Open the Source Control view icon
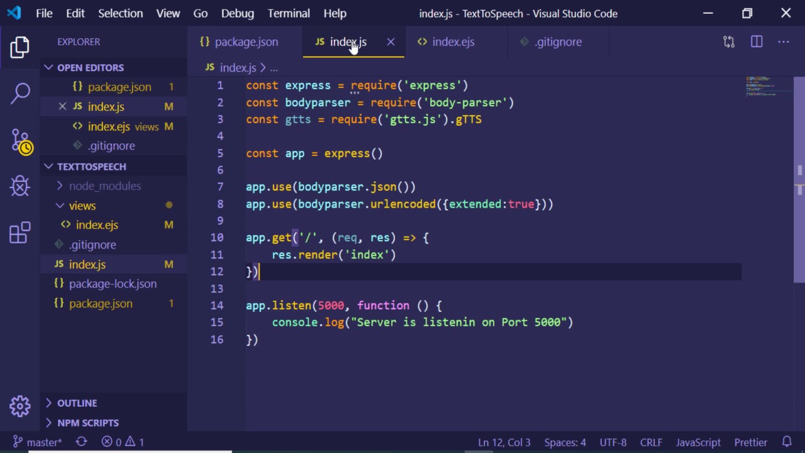Viewport: 805px width, 453px height. (x=21, y=141)
